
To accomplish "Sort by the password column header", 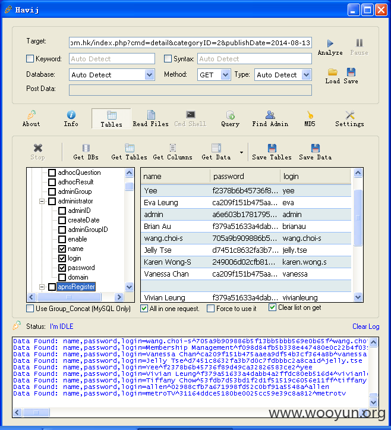I will tap(245, 176).
